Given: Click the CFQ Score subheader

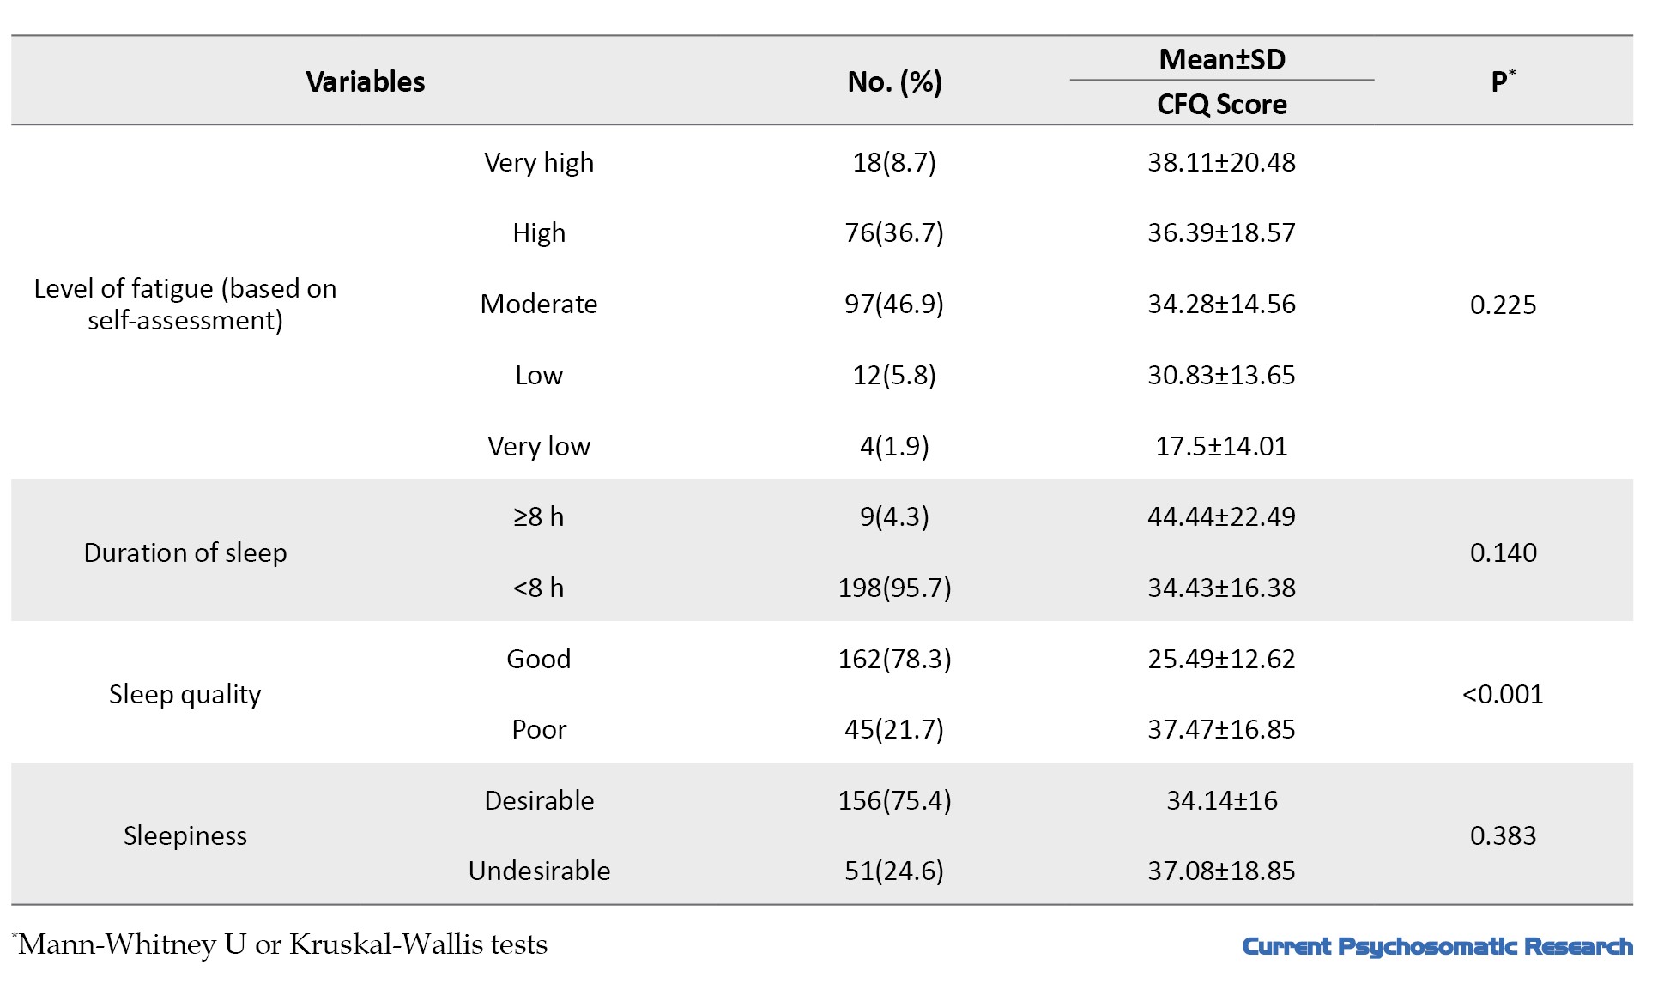Looking at the screenshot, I should [1221, 105].
